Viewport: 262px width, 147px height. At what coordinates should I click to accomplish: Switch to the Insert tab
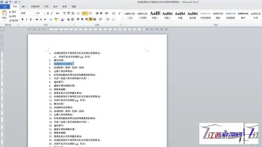pyautogui.click(x=24, y=7)
